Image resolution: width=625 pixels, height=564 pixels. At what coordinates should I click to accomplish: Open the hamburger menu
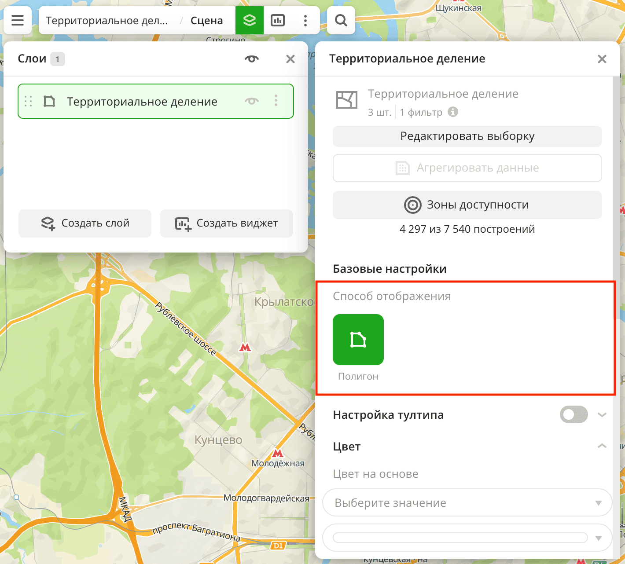17,20
